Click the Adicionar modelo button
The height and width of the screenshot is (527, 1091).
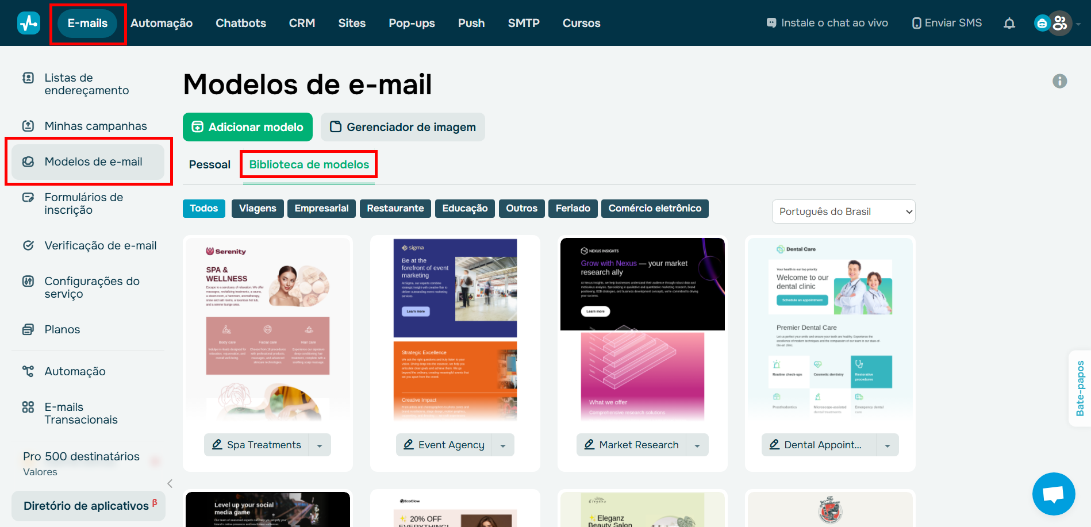(247, 127)
